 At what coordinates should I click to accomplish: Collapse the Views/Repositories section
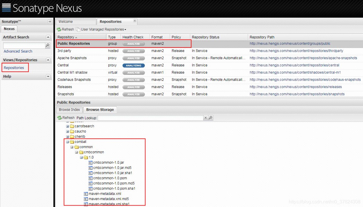[48, 60]
